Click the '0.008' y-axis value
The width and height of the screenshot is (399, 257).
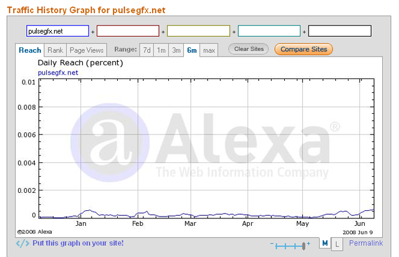pyautogui.click(x=27, y=107)
